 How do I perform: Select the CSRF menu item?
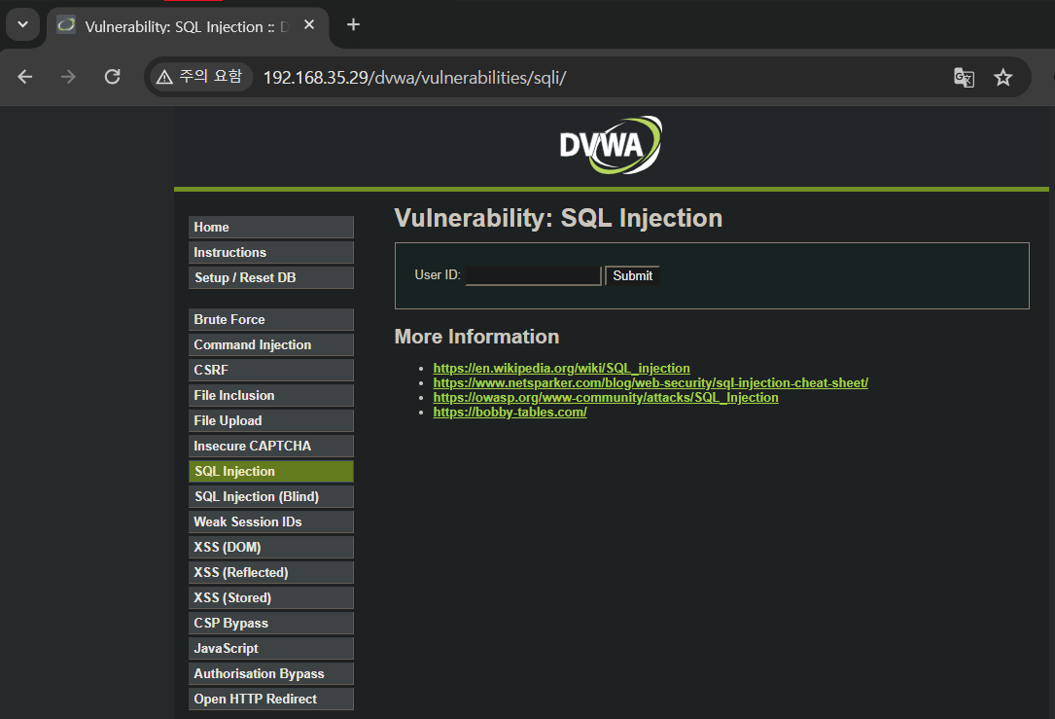[x=271, y=371]
